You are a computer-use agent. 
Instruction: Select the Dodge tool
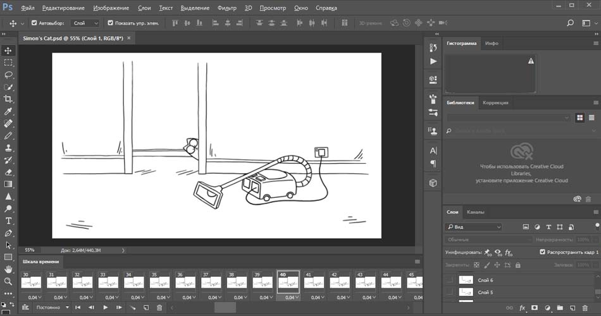[x=8, y=209]
